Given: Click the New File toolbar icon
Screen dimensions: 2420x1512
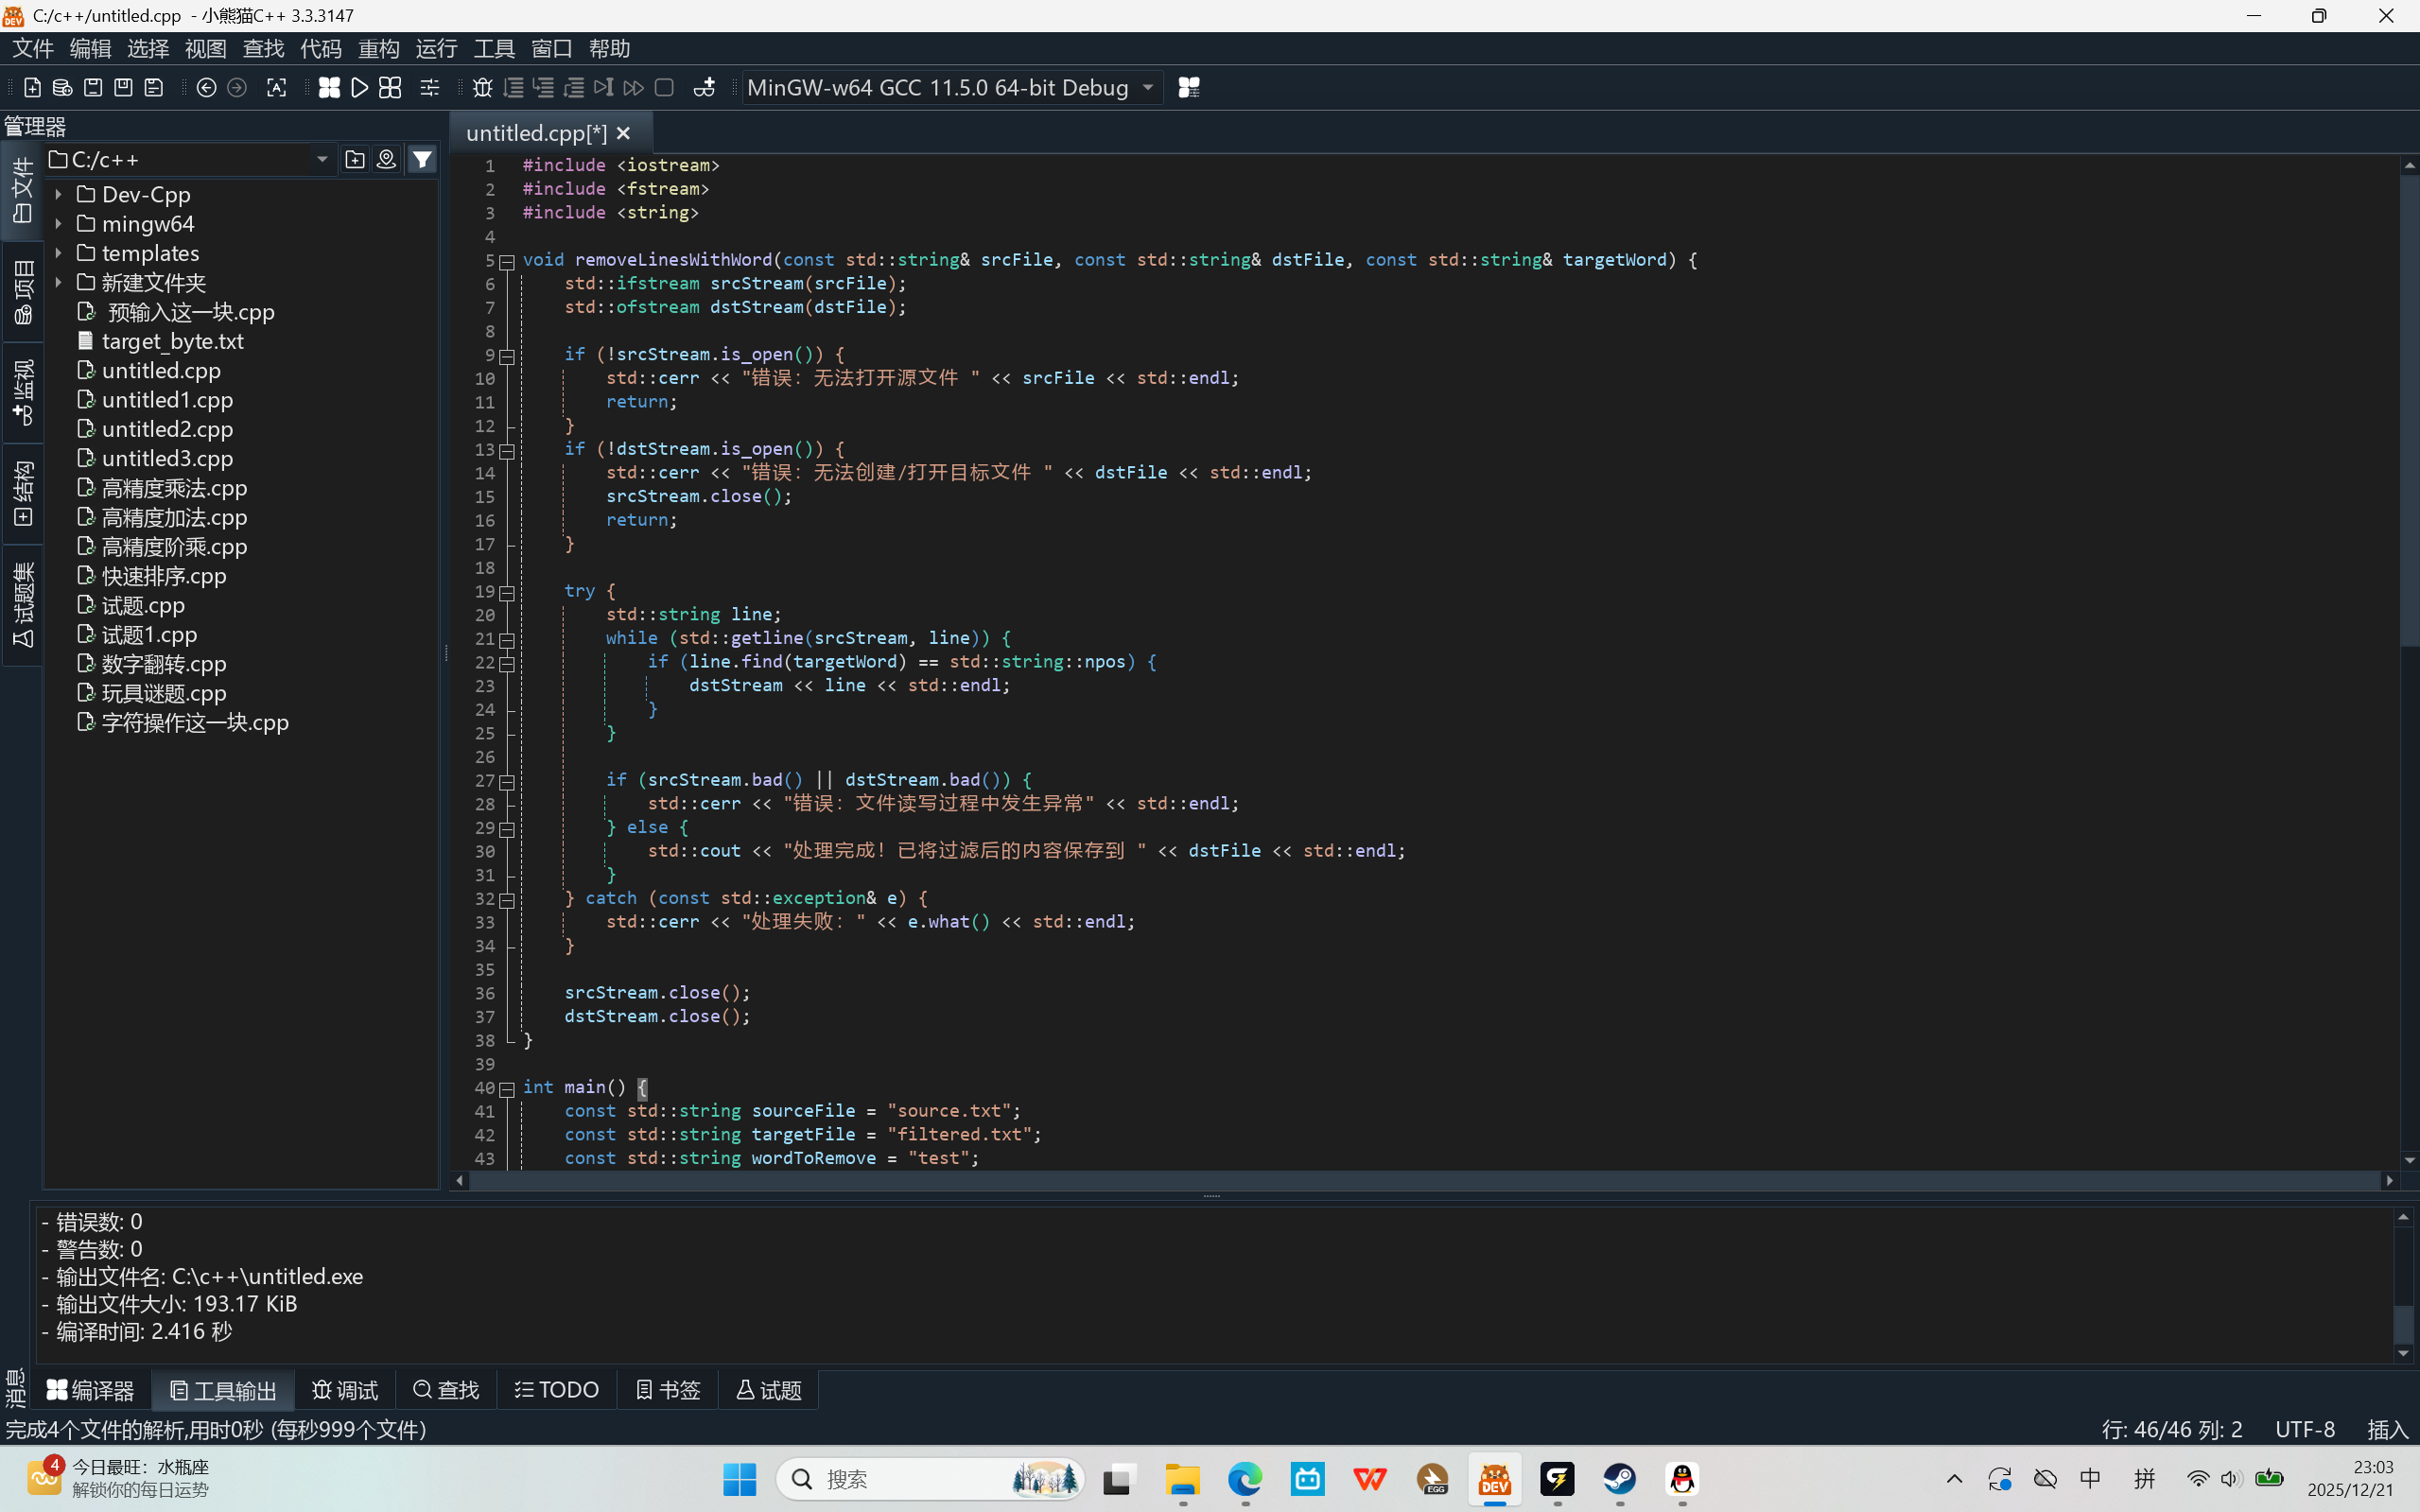Looking at the screenshot, I should pyautogui.click(x=32, y=88).
